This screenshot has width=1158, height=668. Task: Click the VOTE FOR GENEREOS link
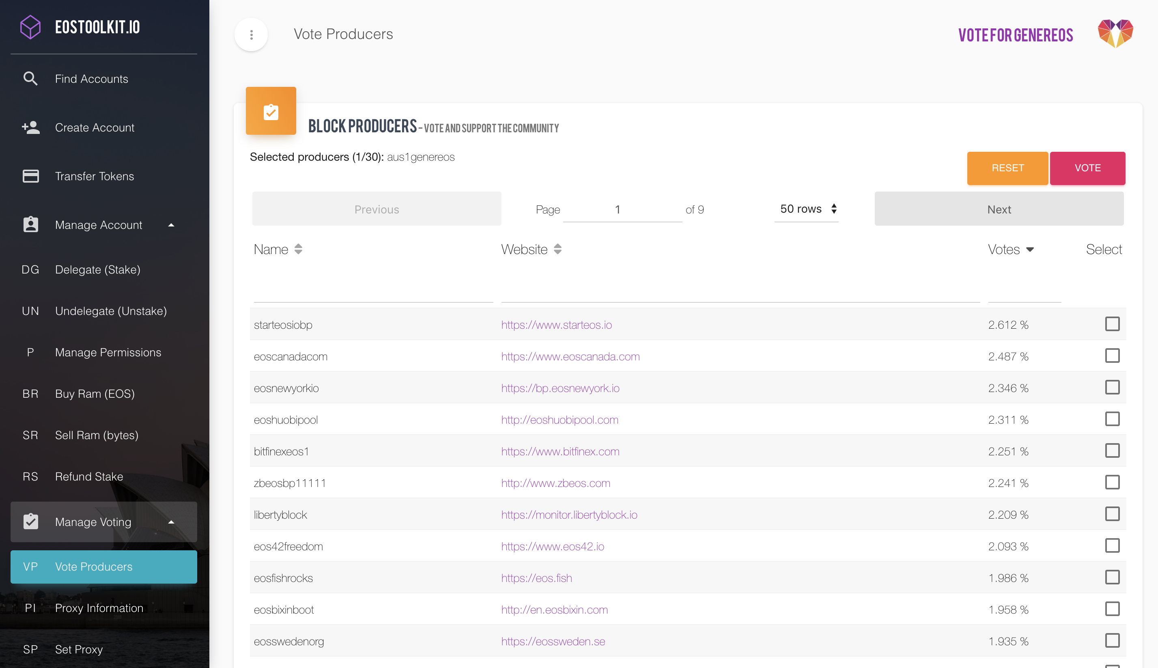1015,35
